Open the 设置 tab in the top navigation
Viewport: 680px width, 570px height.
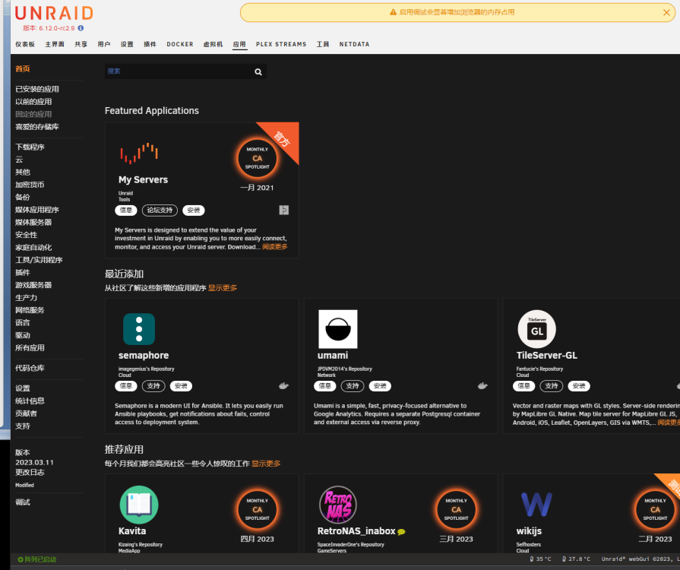(127, 44)
